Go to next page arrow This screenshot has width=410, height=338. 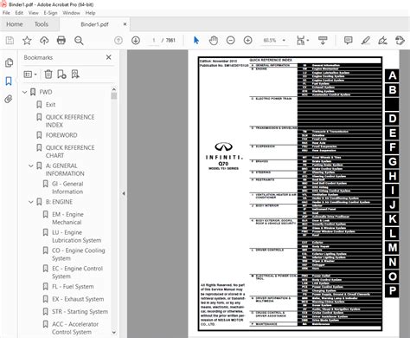(x=136, y=41)
